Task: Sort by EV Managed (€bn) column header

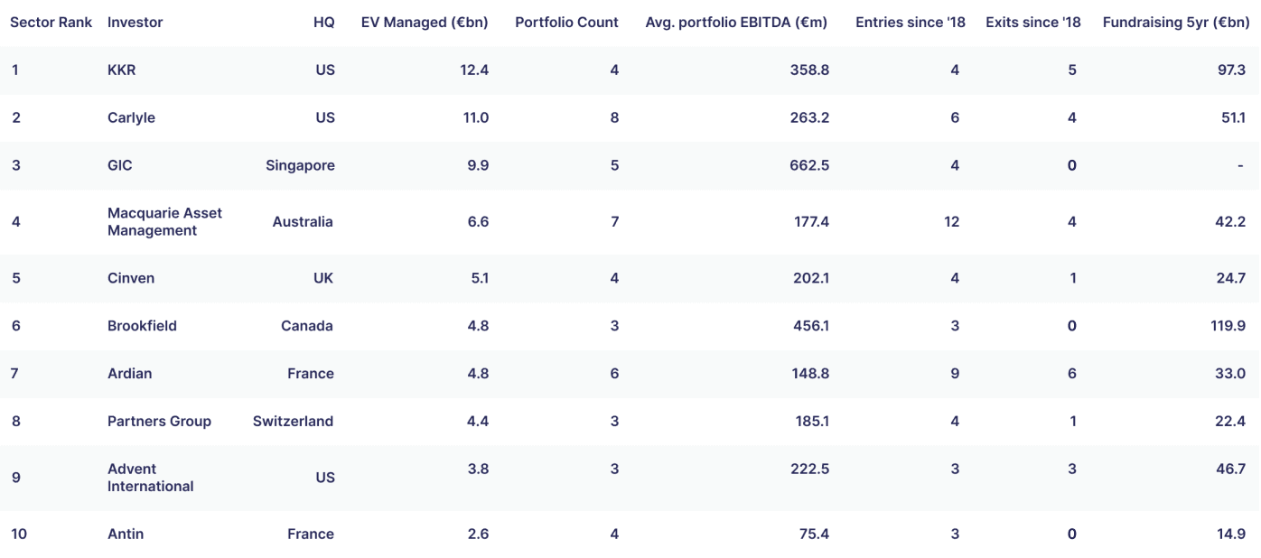Action: (x=425, y=23)
